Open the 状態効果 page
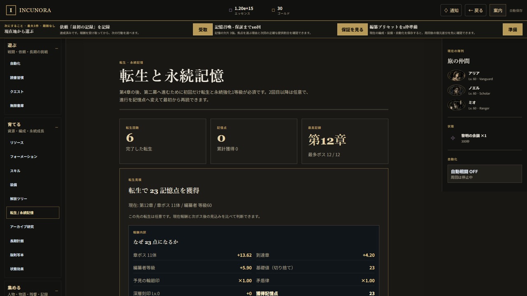This screenshot has height=296, width=527. [x=33, y=269]
